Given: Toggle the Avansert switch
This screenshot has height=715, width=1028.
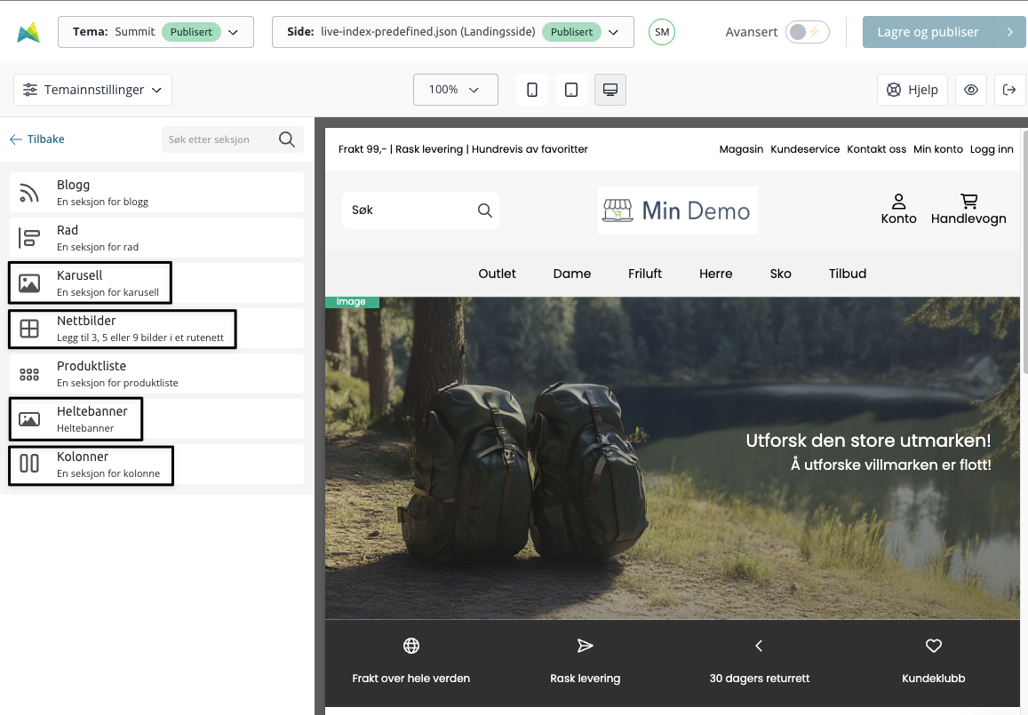Looking at the screenshot, I should 807,32.
